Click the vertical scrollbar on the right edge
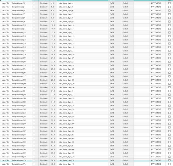 (172, 21)
